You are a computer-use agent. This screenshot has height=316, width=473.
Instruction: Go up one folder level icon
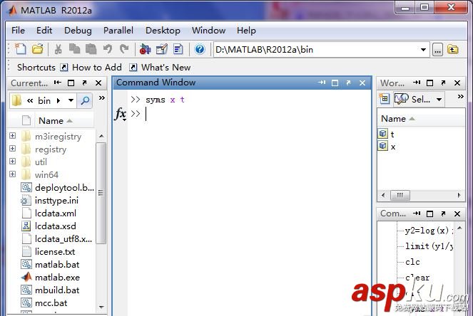click(x=453, y=49)
